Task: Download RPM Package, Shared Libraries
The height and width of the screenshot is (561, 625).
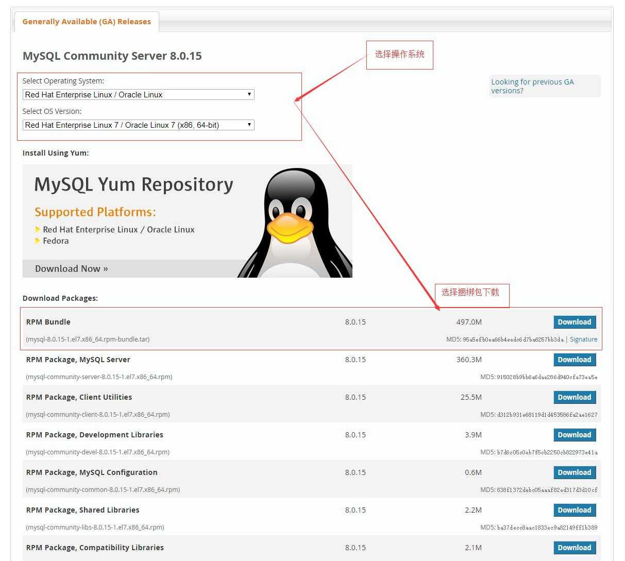Action: pyautogui.click(x=575, y=510)
